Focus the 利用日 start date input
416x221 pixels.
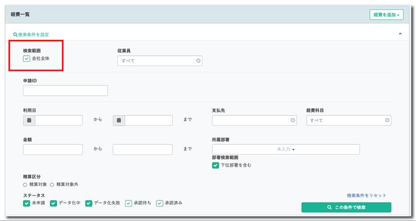point(59,120)
